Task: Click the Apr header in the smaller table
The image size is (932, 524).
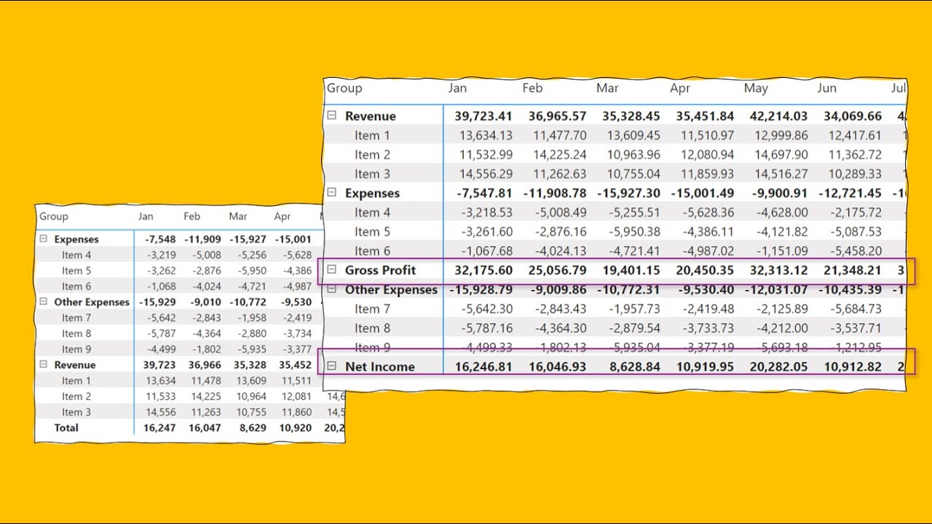Action: click(x=283, y=217)
